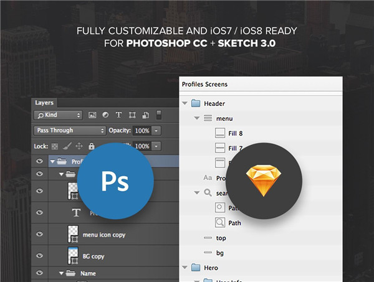The width and height of the screenshot is (374, 282).
Task: Click the BG copy layer thumbnail
Action: click(x=73, y=256)
